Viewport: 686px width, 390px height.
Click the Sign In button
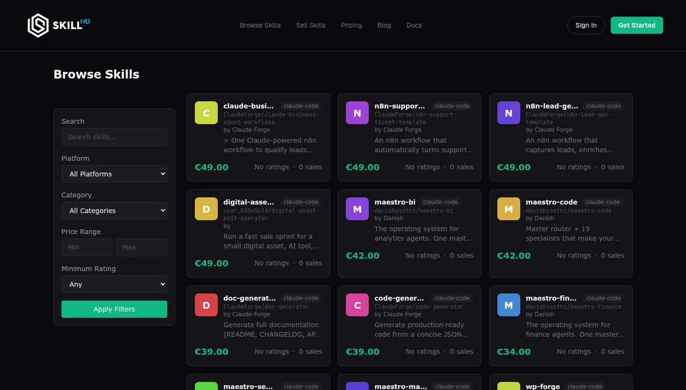586,25
